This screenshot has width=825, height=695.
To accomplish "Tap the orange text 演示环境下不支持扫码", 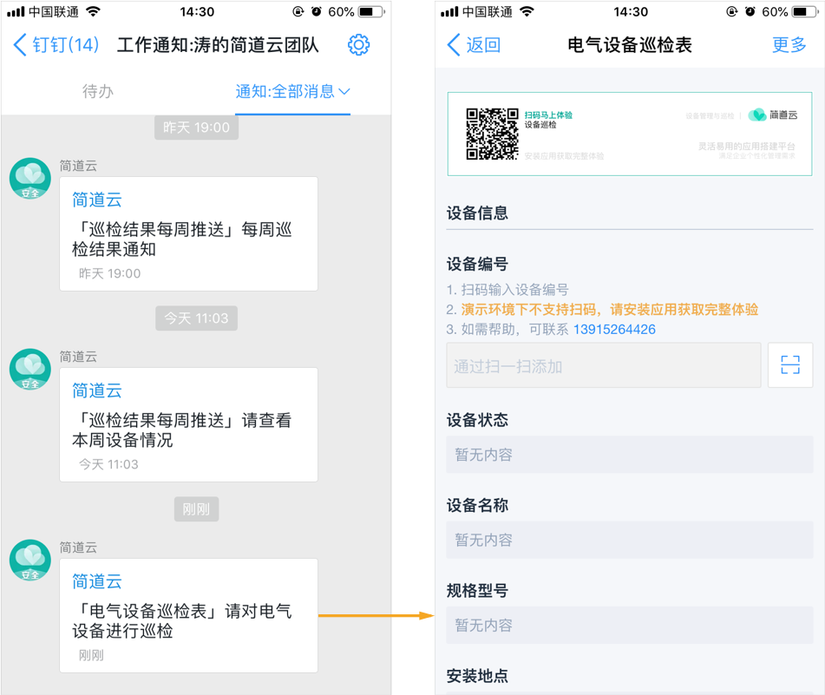I will point(528,310).
